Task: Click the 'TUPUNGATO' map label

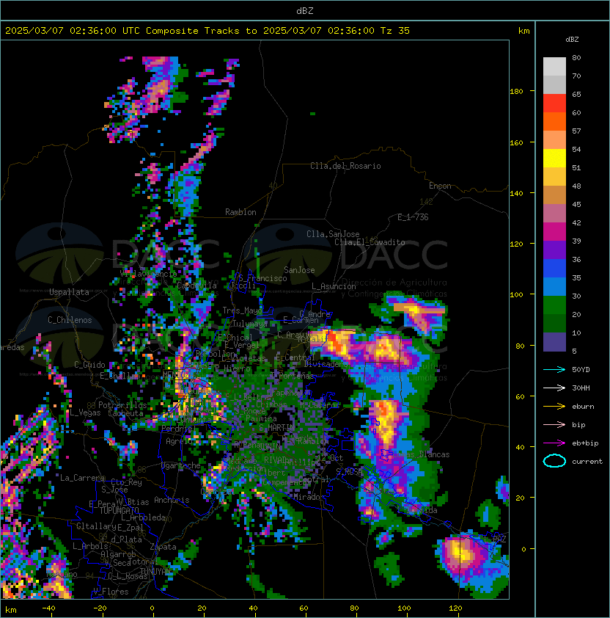Action: pyautogui.click(x=119, y=510)
